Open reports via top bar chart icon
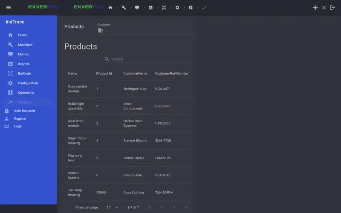341x213 pixels. pos(150,8)
